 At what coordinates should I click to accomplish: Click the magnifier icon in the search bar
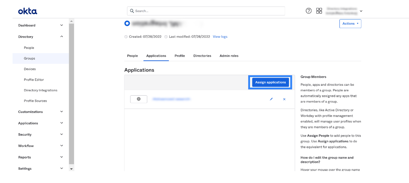pos(132,11)
